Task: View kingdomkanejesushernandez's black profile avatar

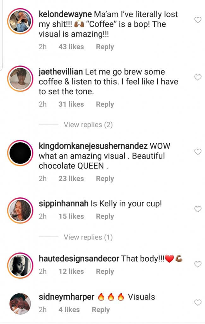Action: (x=20, y=153)
